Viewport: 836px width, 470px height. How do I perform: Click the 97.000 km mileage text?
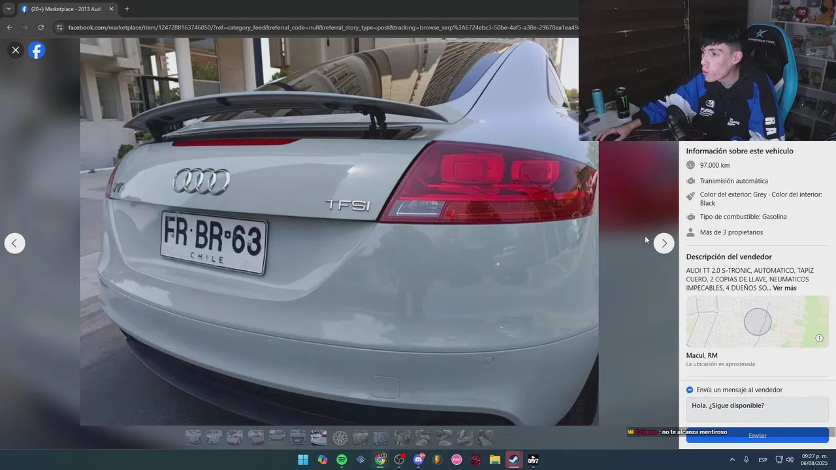click(715, 165)
